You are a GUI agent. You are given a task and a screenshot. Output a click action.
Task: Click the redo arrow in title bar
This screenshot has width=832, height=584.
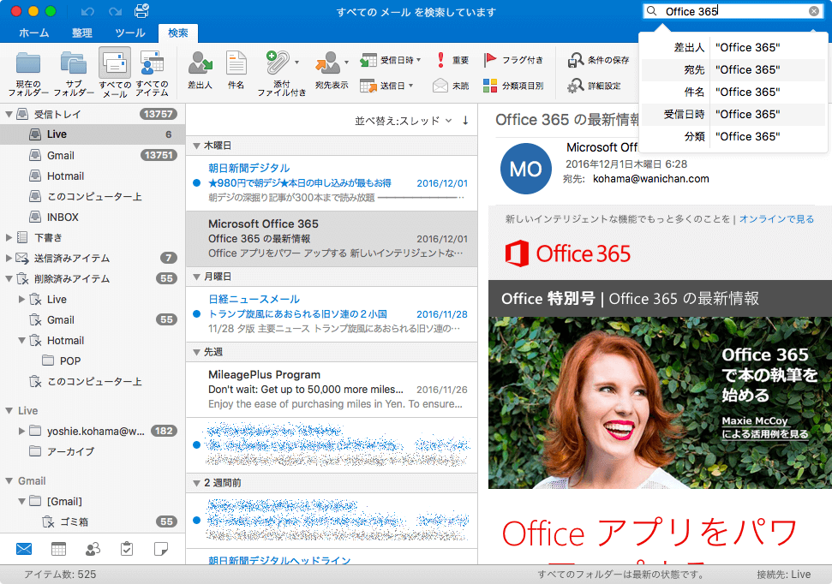point(115,11)
